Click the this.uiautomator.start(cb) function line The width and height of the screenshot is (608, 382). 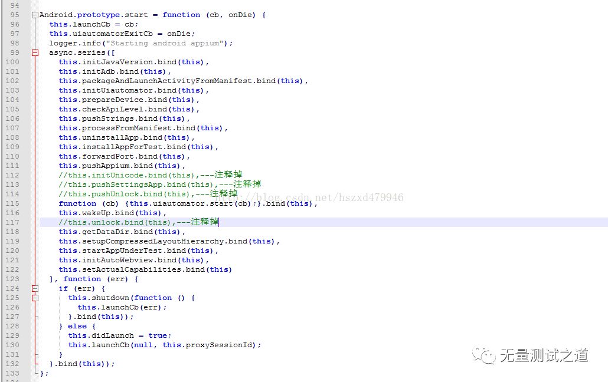click(188, 203)
